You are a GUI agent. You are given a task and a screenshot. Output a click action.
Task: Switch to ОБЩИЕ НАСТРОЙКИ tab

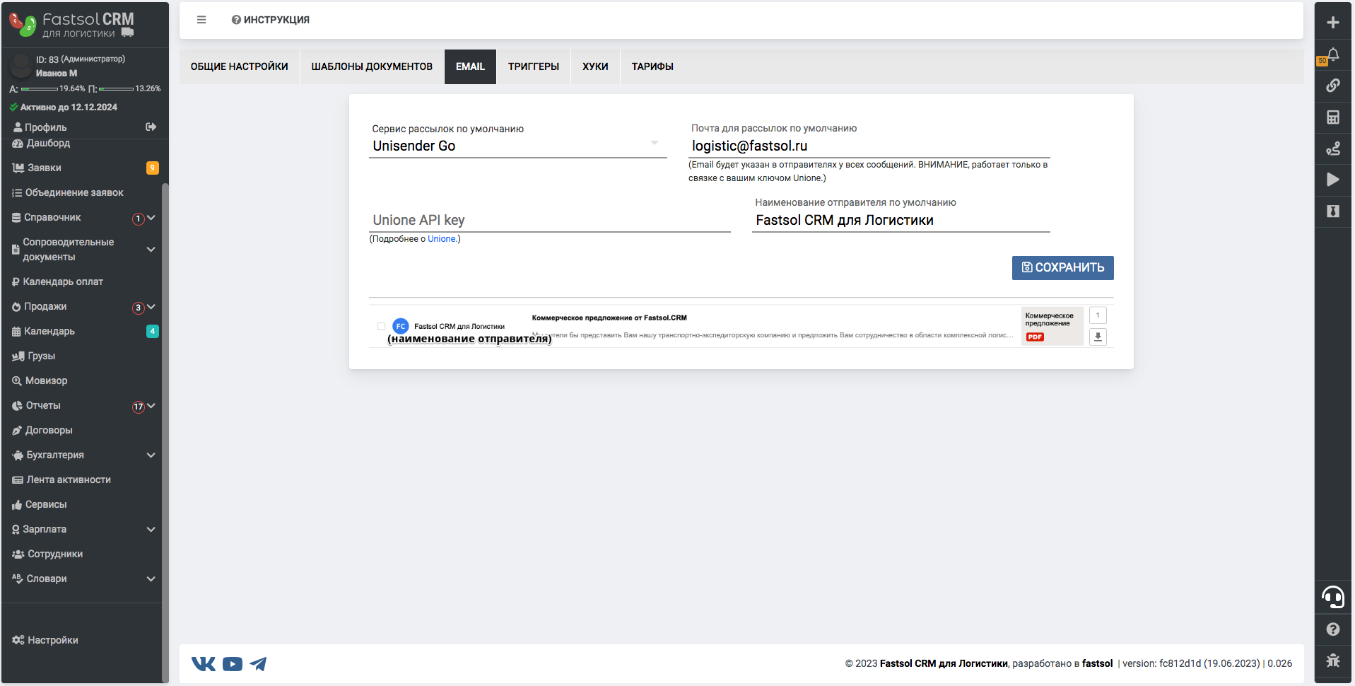point(240,66)
